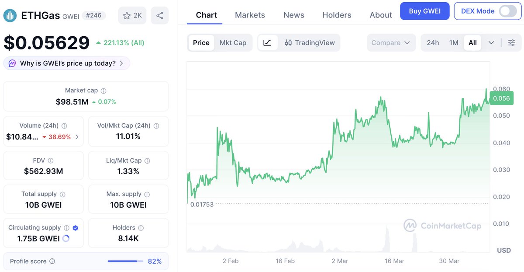Switch chart view to Mkt Cap

click(x=233, y=43)
